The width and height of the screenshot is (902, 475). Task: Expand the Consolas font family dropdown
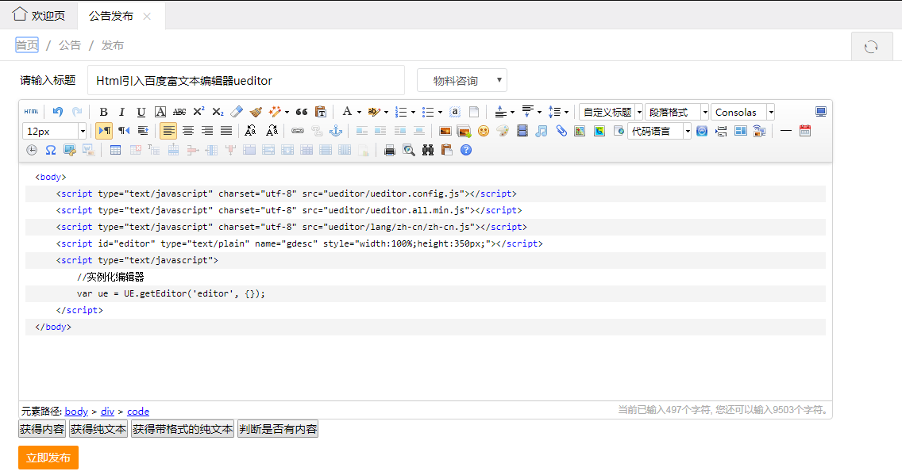click(x=770, y=112)
